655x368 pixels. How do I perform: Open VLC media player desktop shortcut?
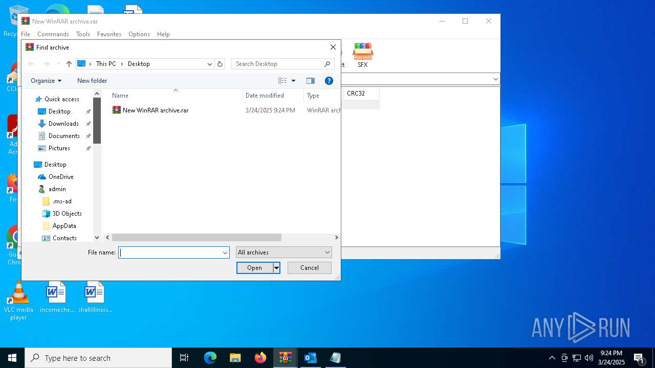[18, 301]
